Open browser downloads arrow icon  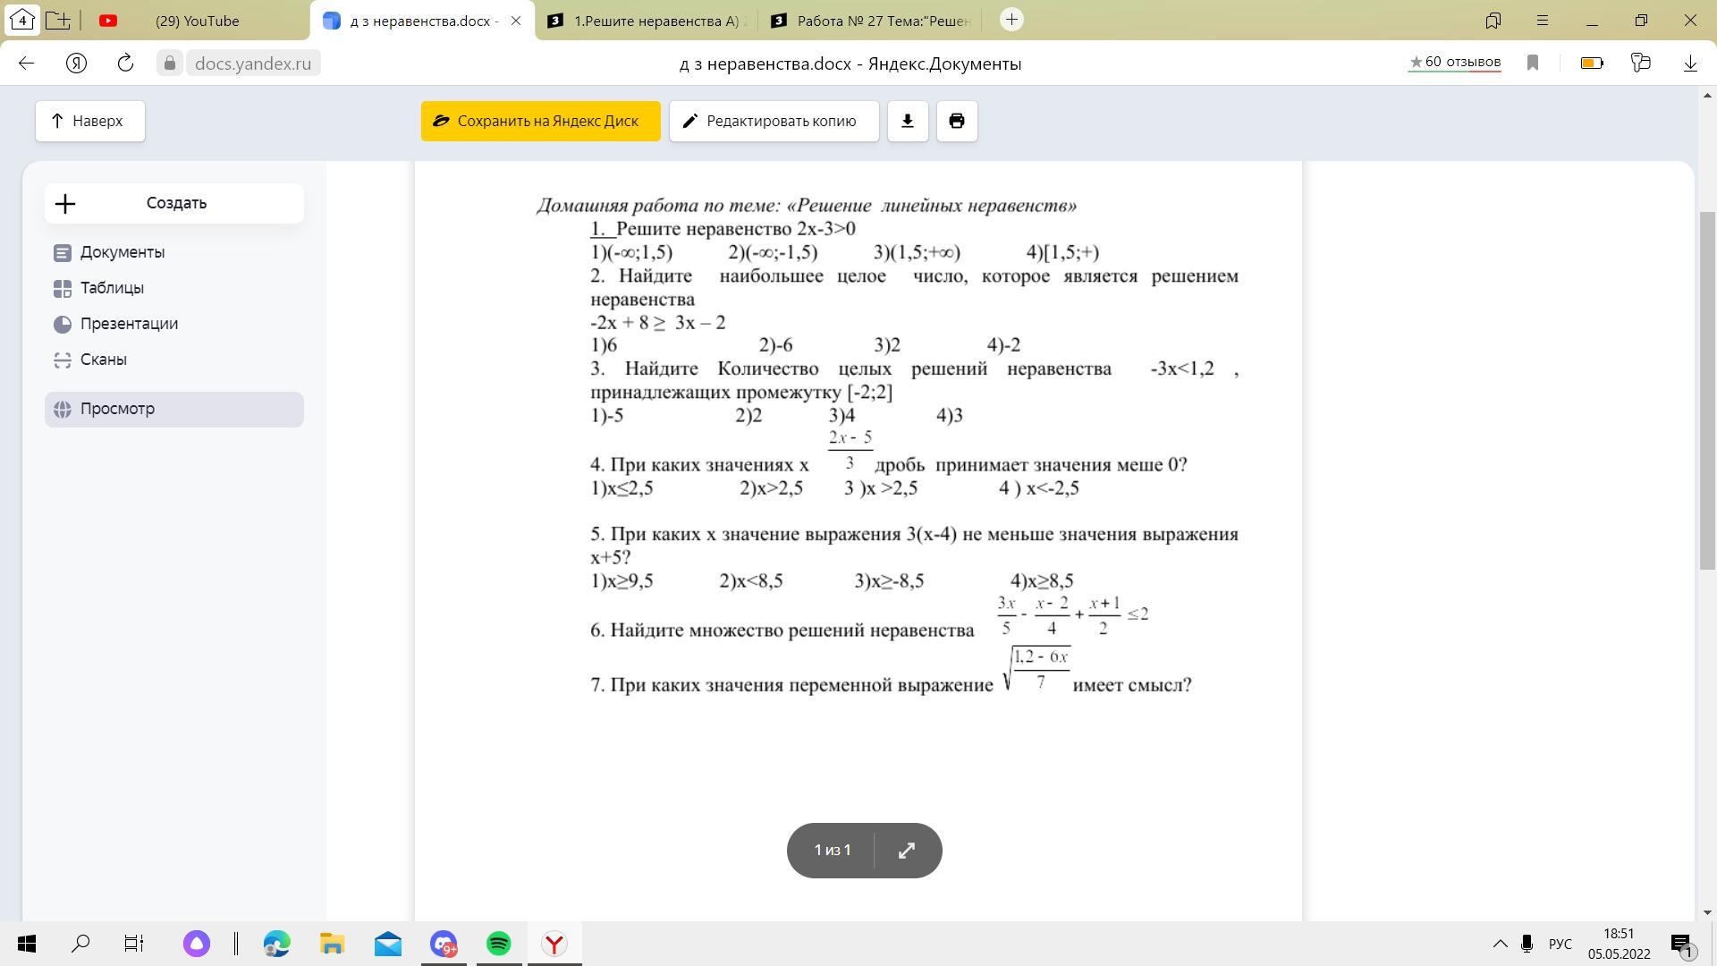[1689, 63]
